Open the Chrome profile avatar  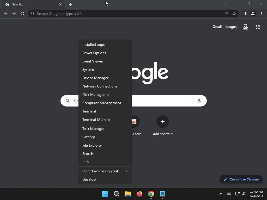point(253,14)
